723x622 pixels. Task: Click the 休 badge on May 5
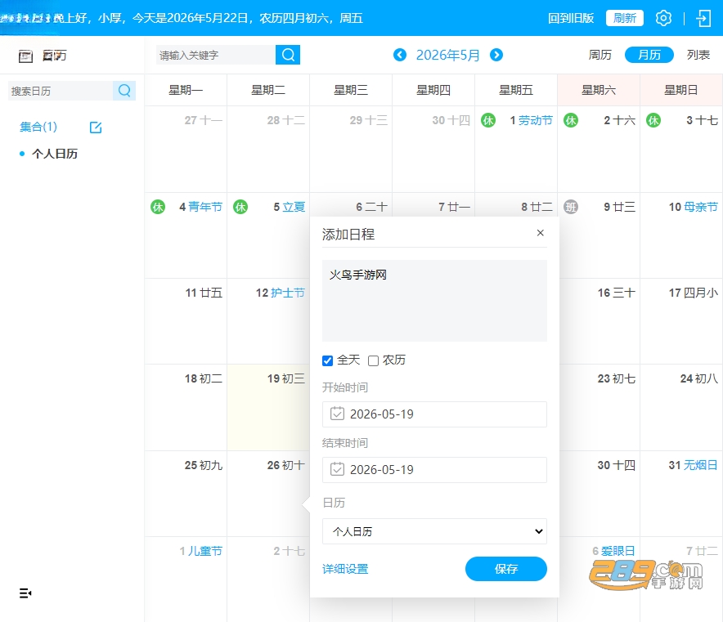coord(240,207)
